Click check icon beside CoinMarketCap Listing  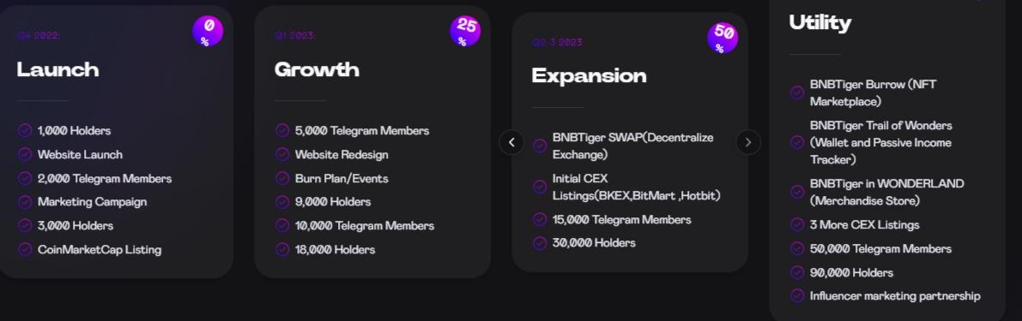[x=25, y=249]
